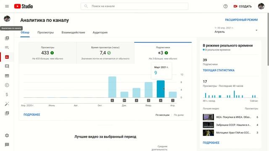Expand the Апрель date range dropdown

coord(236,30)
